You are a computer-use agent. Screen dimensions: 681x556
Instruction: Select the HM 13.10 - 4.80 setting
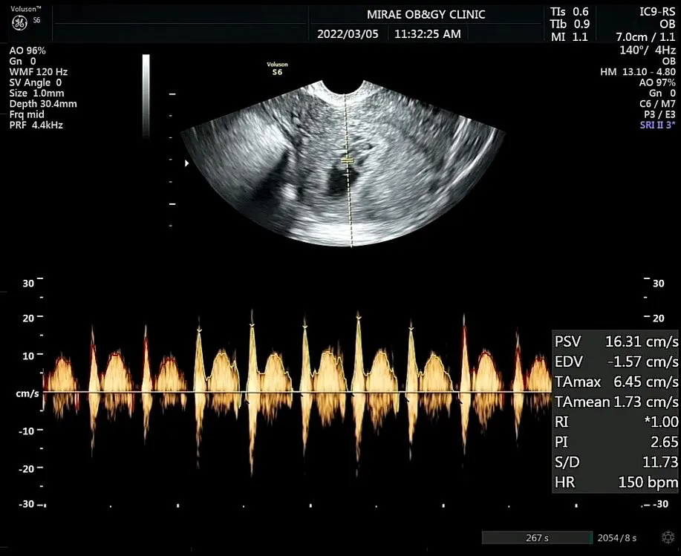pyautogui.click(x=638, y=72)
